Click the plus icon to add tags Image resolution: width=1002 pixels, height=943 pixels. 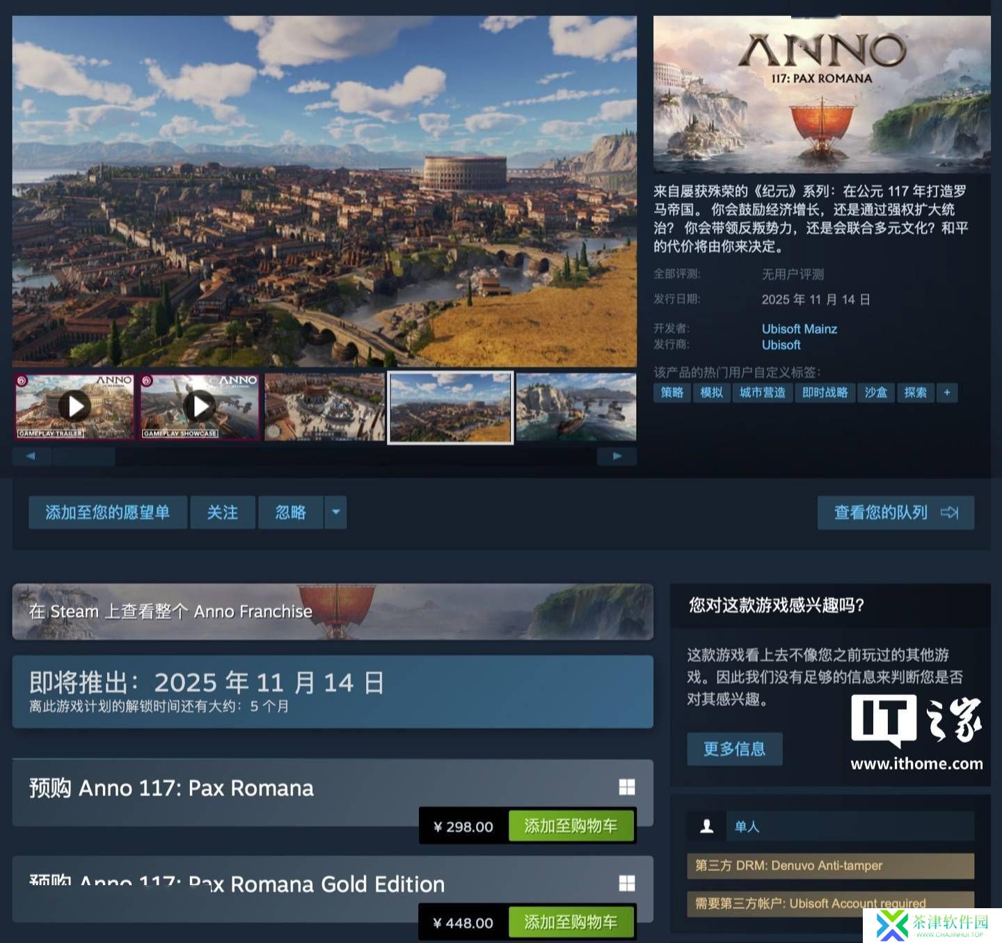pyautogui.click(x=947, y=393)
